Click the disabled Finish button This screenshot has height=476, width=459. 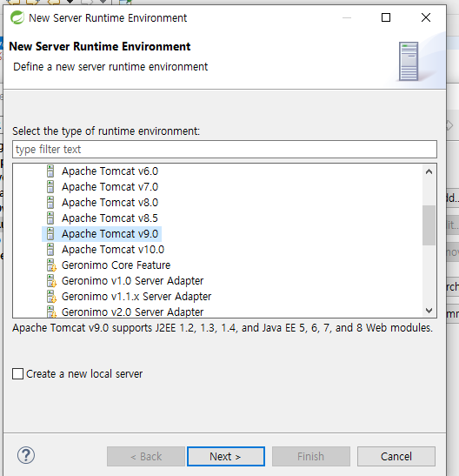310,456
